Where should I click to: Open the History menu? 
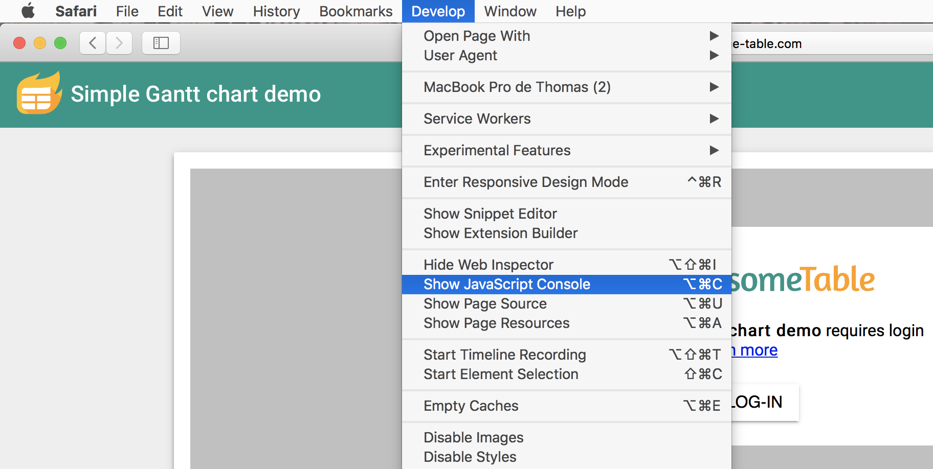pos(276,11)
